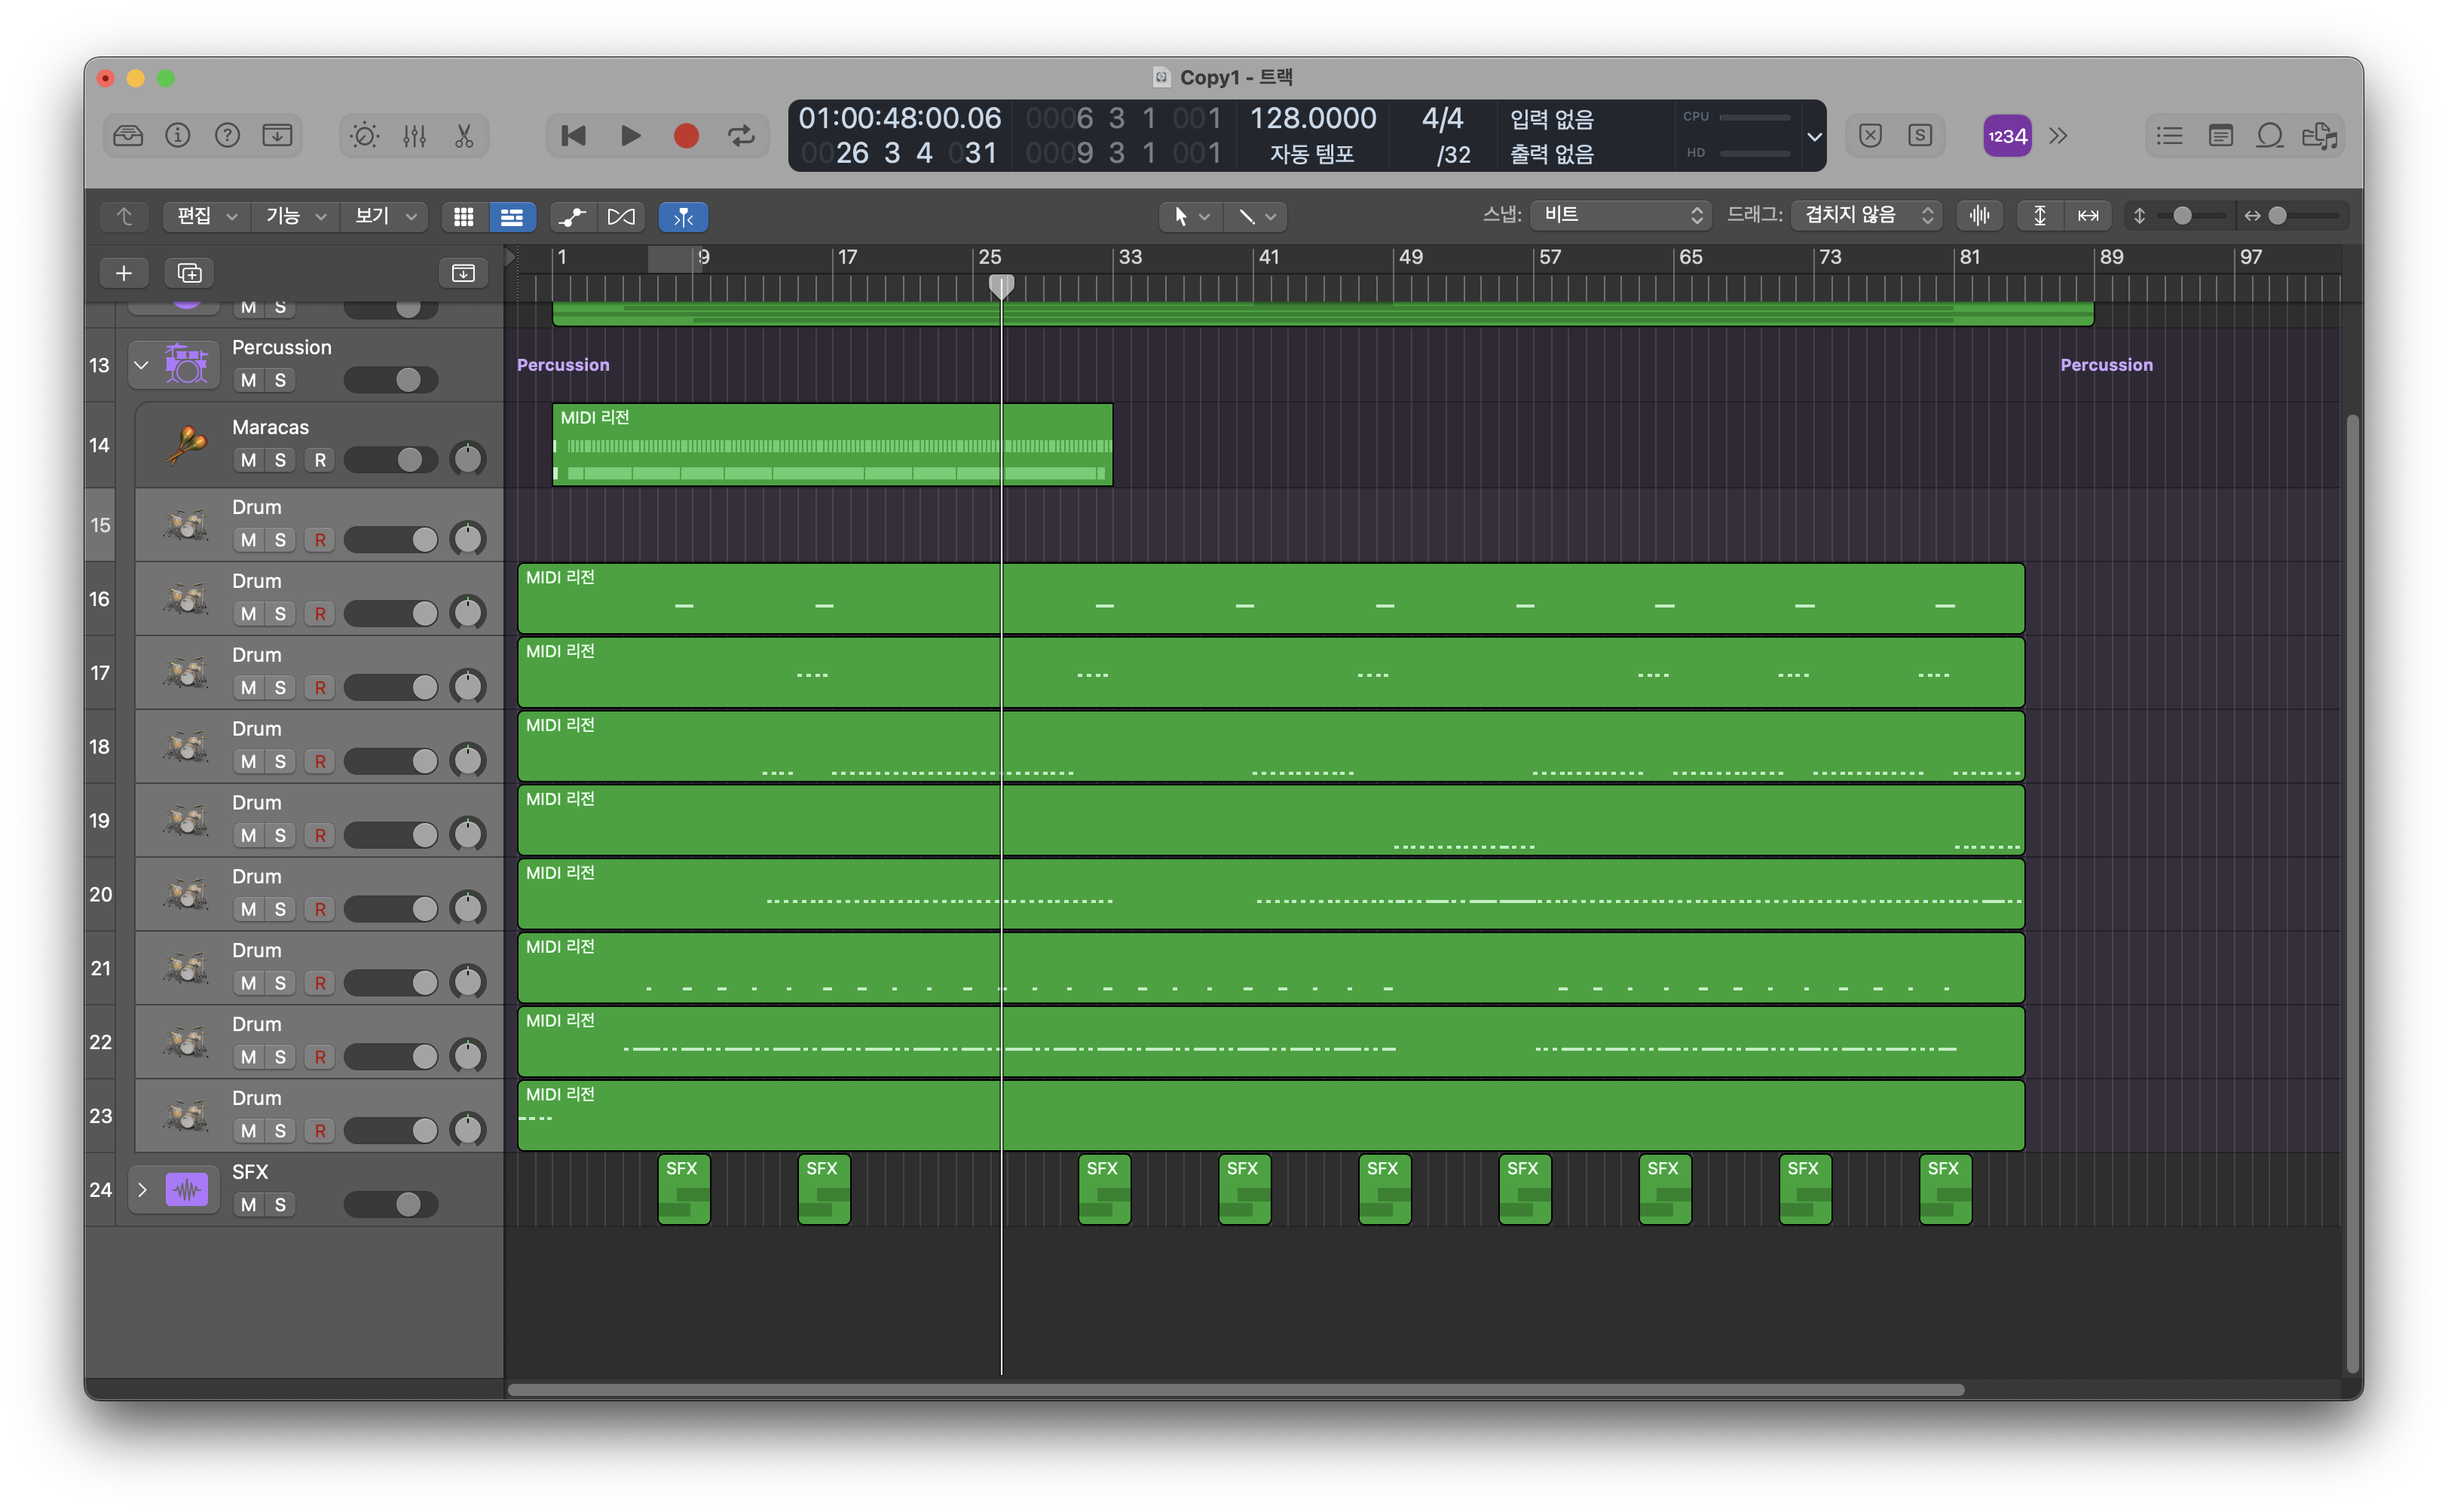The height and width of the screenshot is (1512, 2448).
Task: Click the add track plus button
Action: 124,273
